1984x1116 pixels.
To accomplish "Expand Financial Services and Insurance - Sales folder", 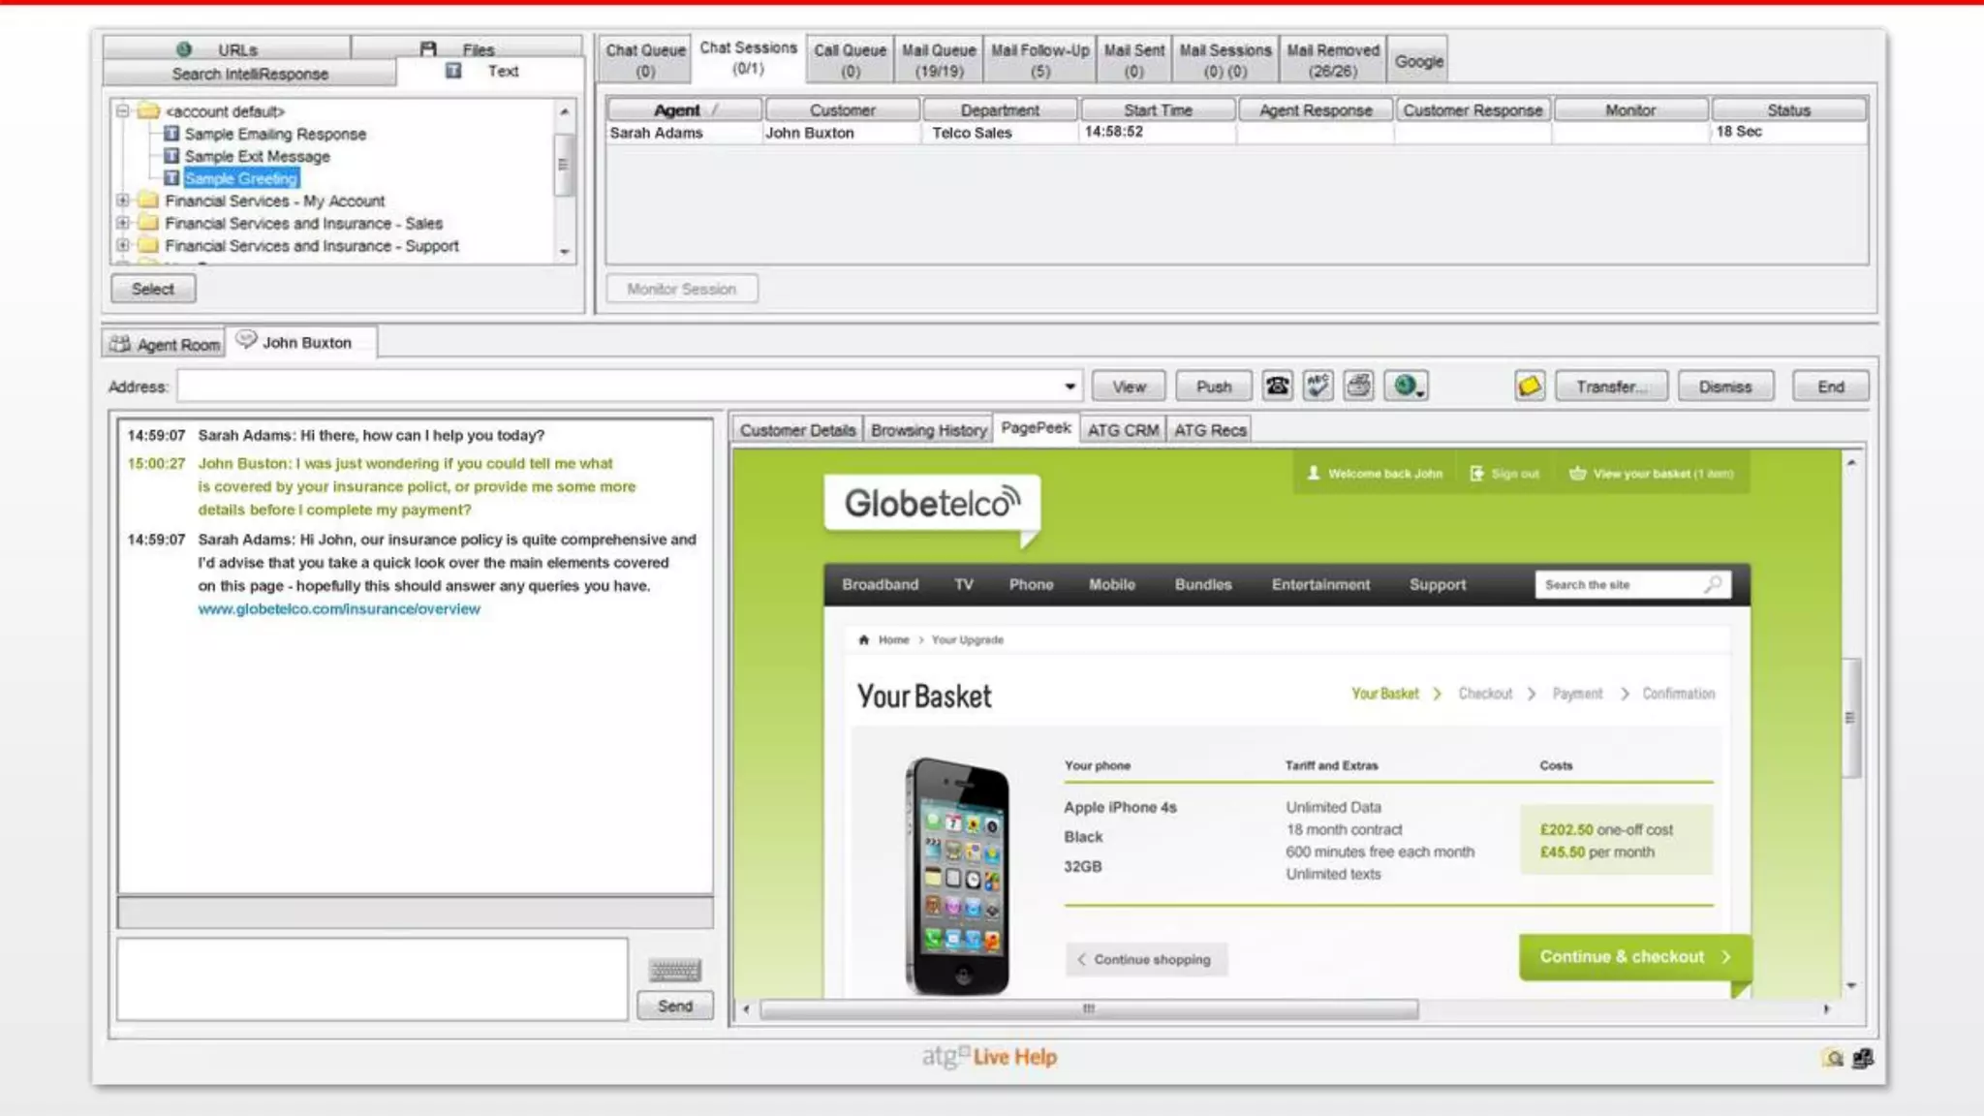I will [x=123, y=223].
